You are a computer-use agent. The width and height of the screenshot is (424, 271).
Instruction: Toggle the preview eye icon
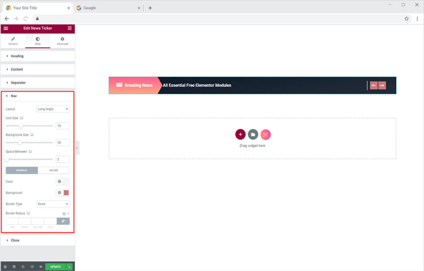[x=41, y=267]
